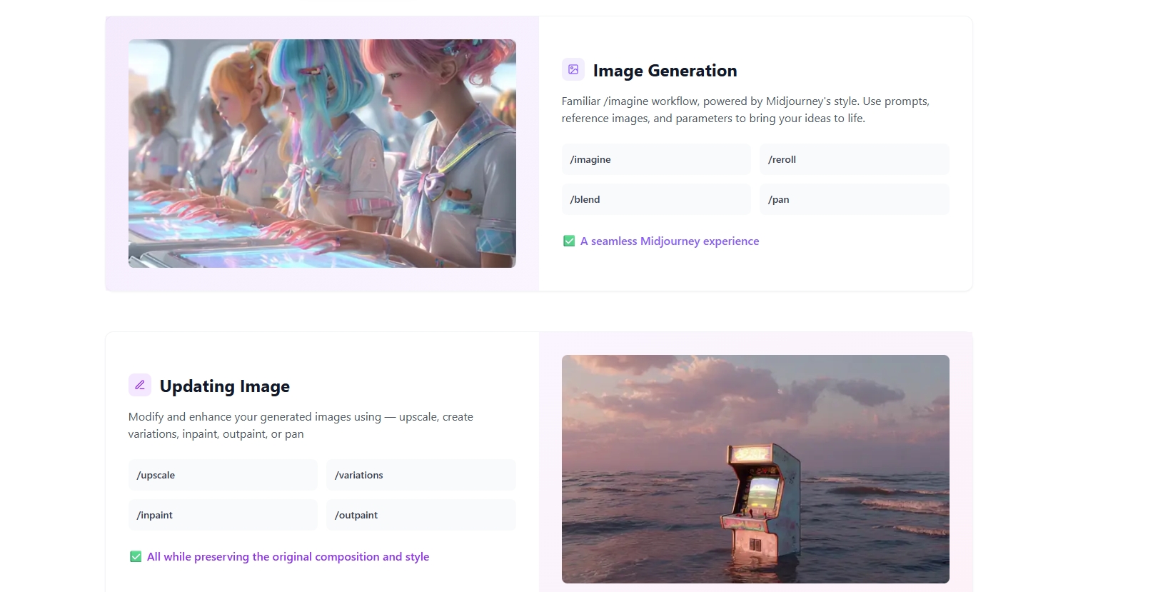Click the Updating Image pencil icon
This screenshot has height=592, width=1163.
click(x=140, y=385)
